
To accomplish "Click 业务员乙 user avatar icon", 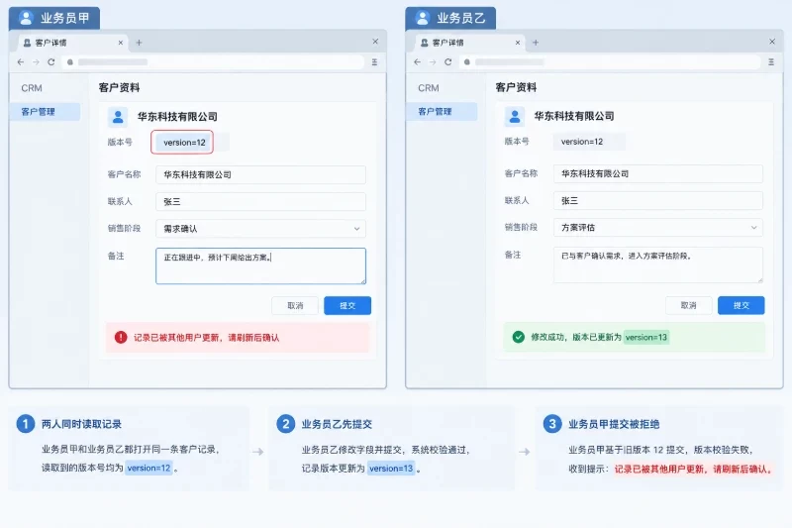I will click(423, 18).
